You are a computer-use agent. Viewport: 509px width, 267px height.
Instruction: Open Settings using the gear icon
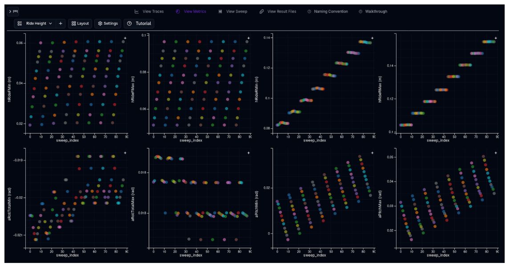tap(101, 24)
